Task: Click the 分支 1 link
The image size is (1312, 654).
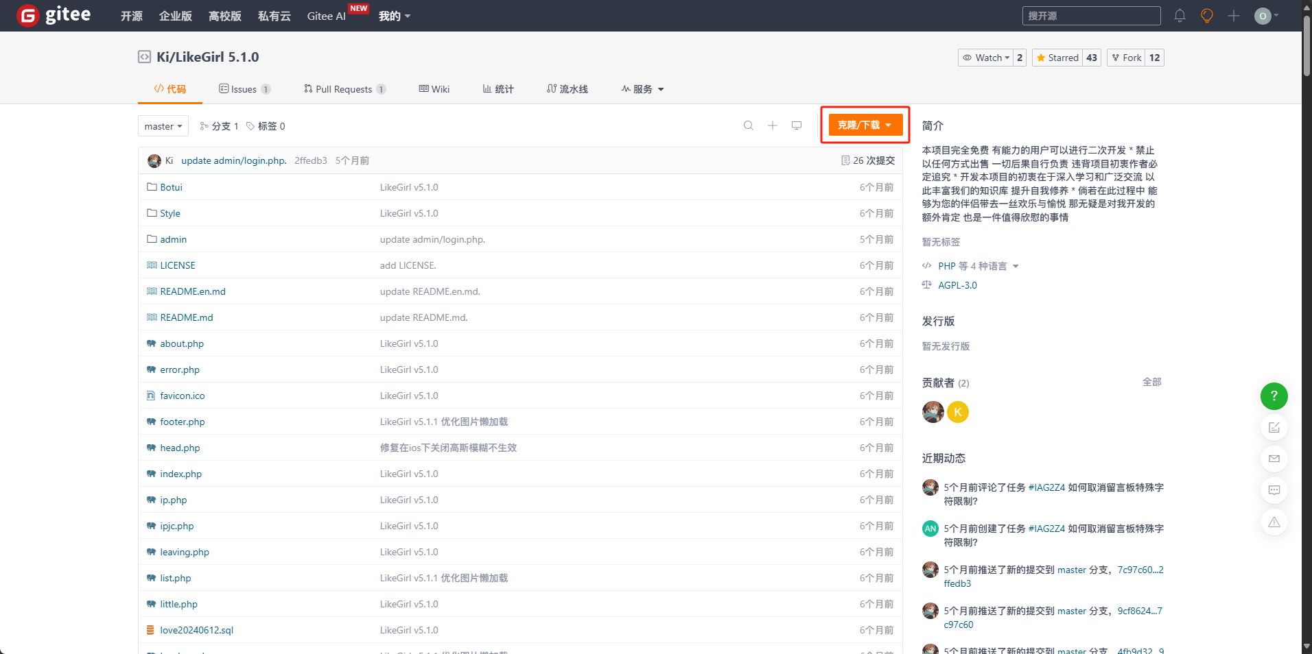Action: (220, 126)
